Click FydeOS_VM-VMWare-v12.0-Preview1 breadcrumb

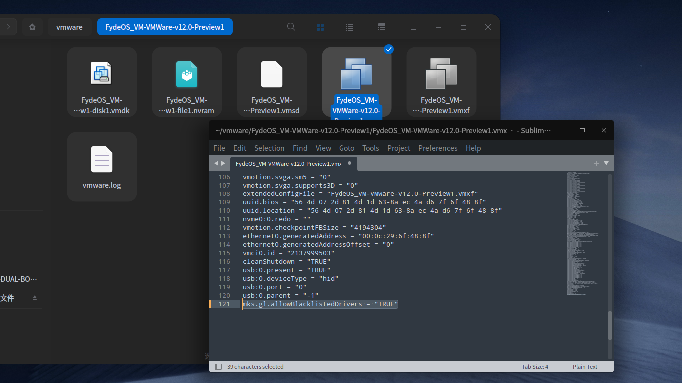click(165, 27)
